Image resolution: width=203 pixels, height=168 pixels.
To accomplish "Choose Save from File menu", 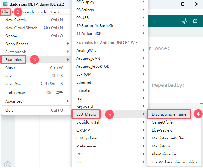I will click(x=36, y=76).
